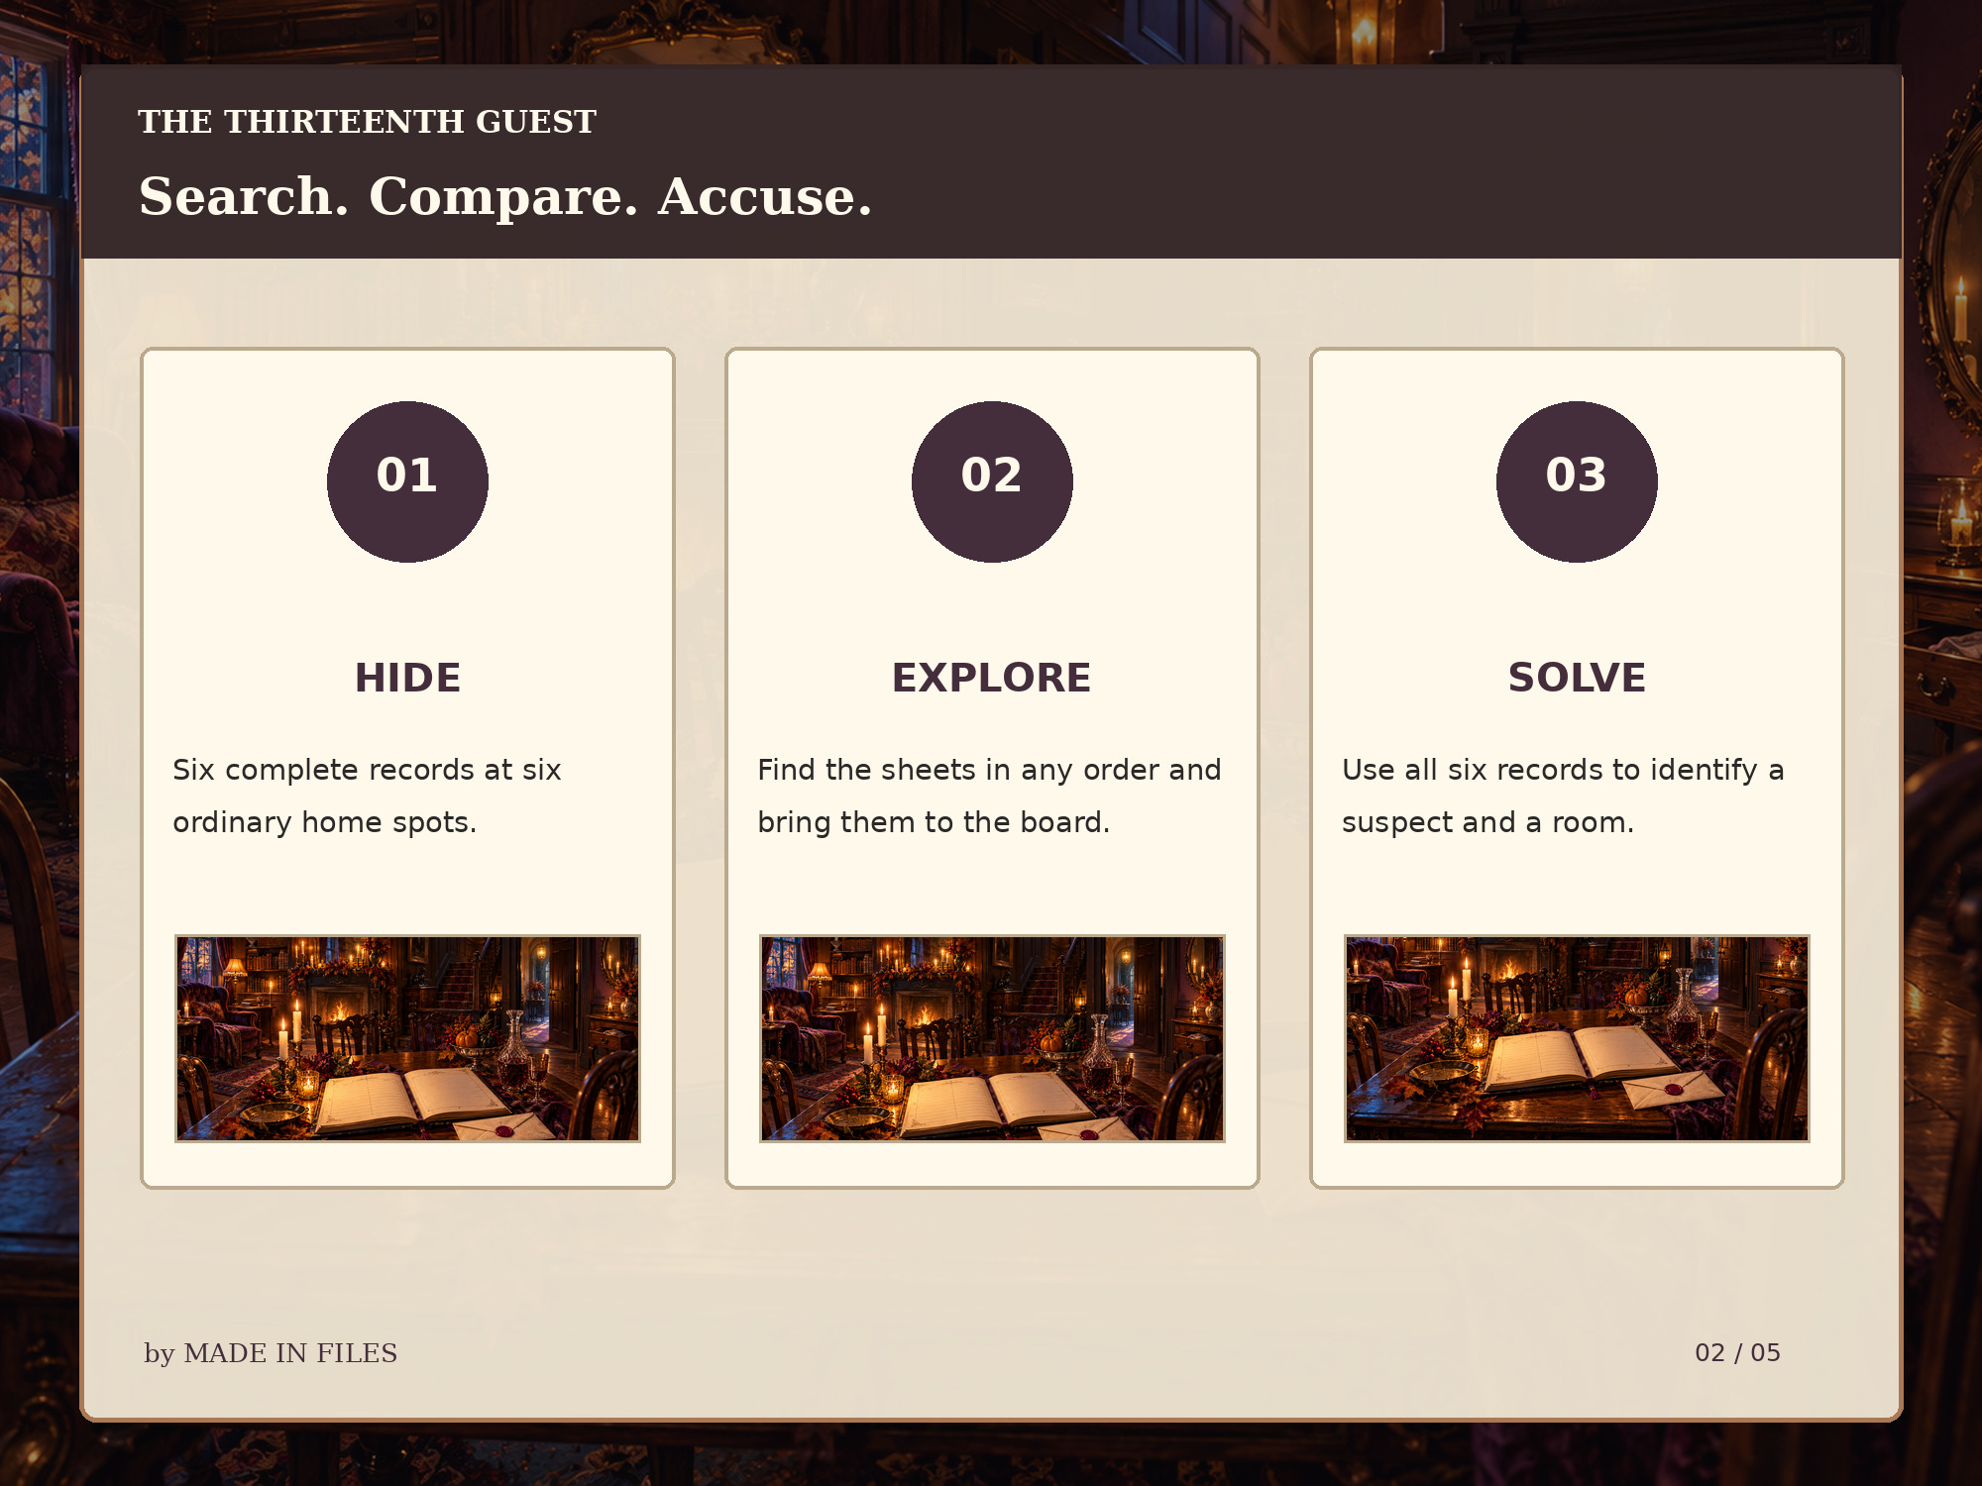Click 'Use all six records to identify a'
1982x1486 pixels.
click(x=1563, y=770)
